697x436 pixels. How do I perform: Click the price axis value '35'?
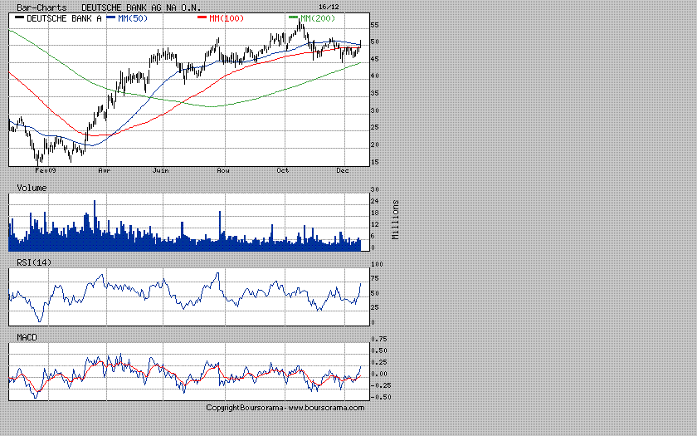click(375, 93)
